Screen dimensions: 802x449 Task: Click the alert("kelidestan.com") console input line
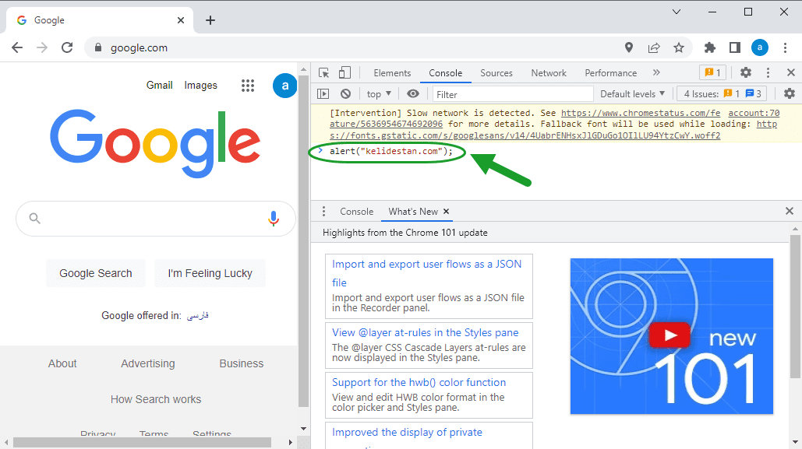pyautogui.click(x=391, y=151)
